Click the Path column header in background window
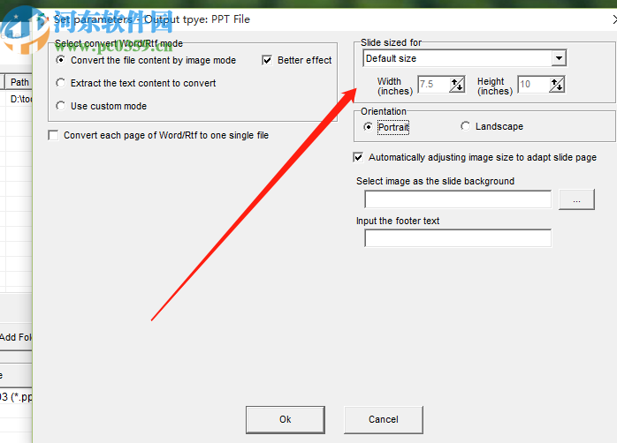 pos(19,82)
